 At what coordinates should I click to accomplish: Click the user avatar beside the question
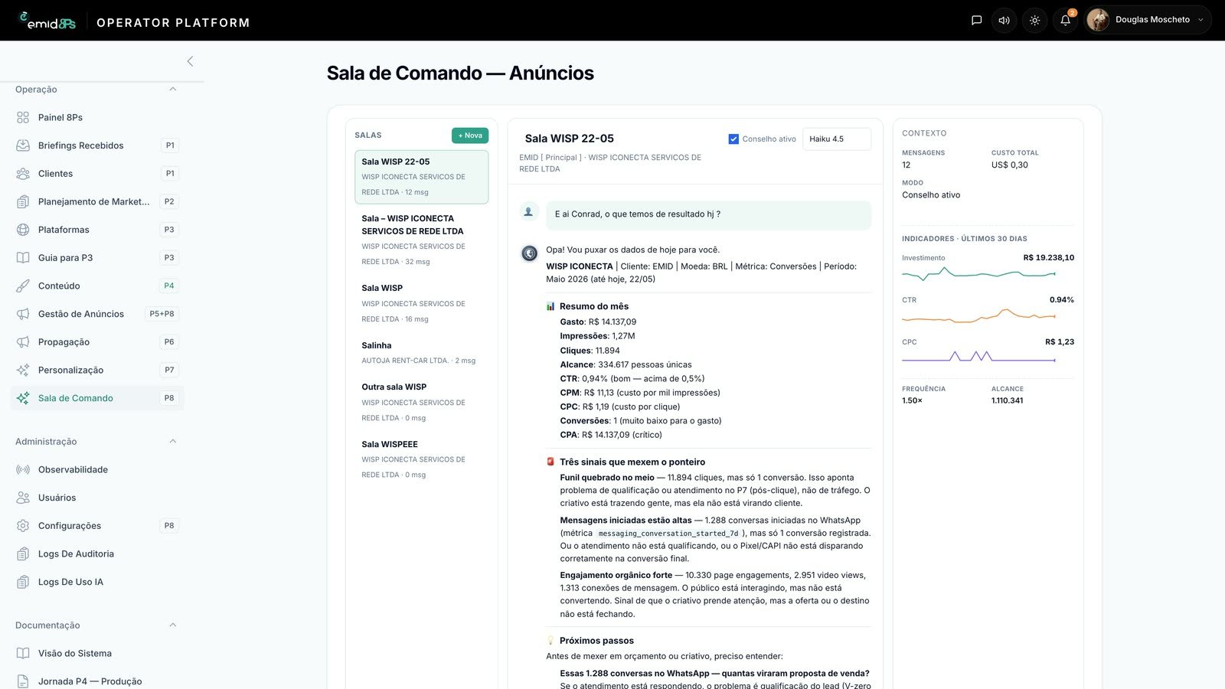528,212
